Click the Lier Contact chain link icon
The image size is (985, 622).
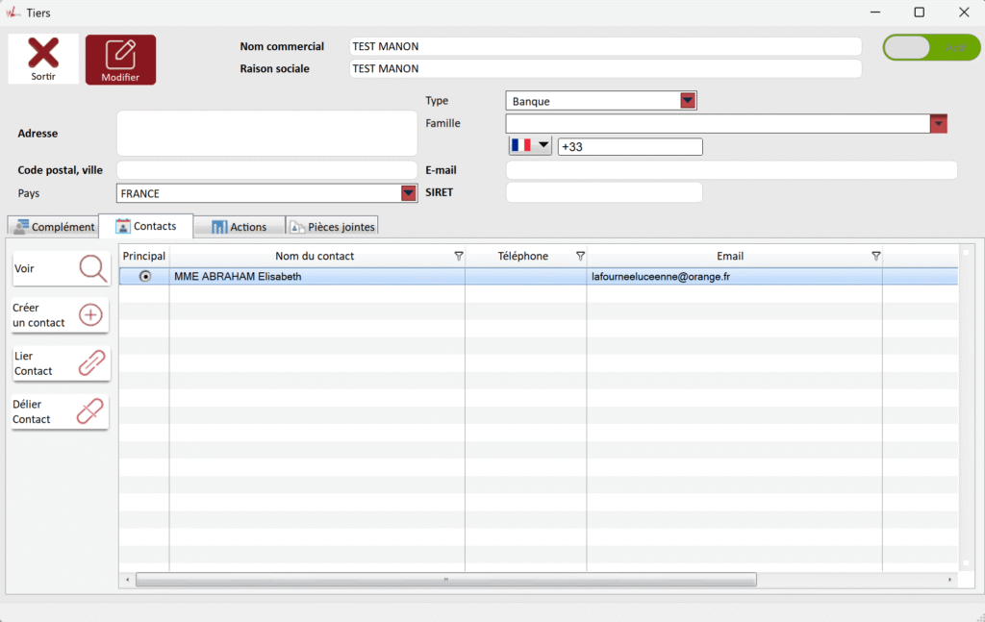point(90,363)
